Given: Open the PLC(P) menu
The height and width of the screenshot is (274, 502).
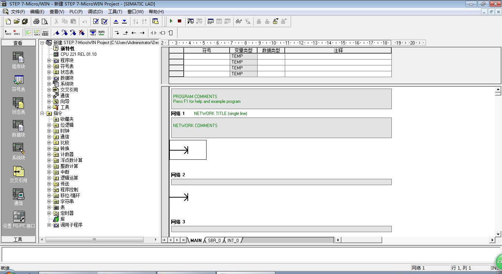Looking at the screenshot, I should (x=76, y=12).
